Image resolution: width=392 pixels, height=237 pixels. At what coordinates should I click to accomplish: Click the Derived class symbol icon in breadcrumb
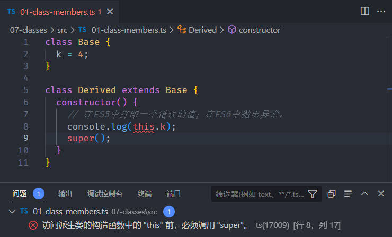point(182,30)
